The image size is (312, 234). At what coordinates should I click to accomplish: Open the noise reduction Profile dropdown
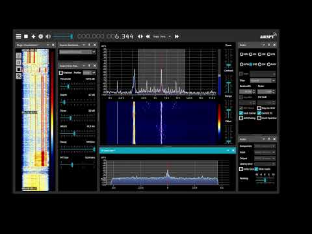(x=89, y=73)
